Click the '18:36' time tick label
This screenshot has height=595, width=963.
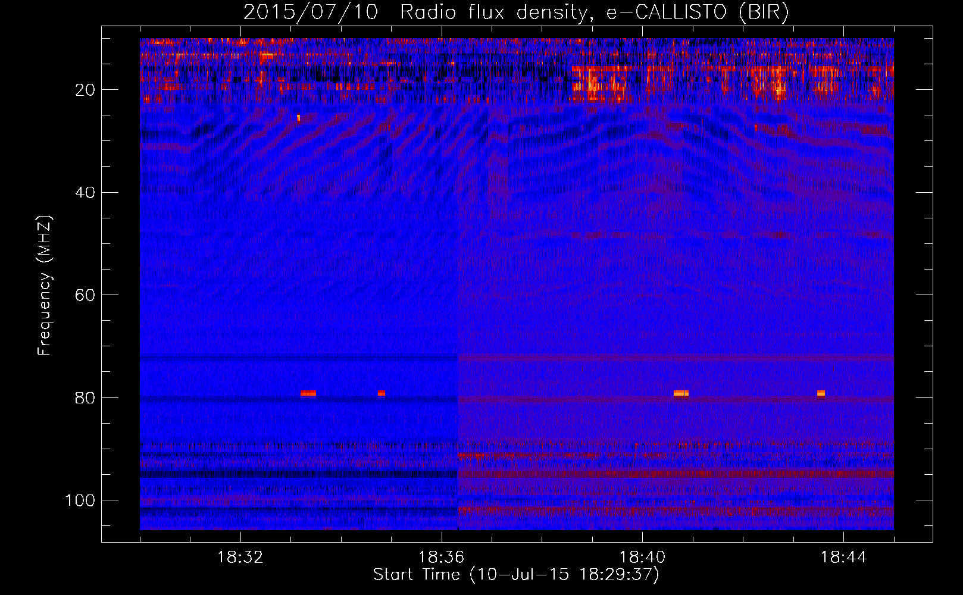441,558
